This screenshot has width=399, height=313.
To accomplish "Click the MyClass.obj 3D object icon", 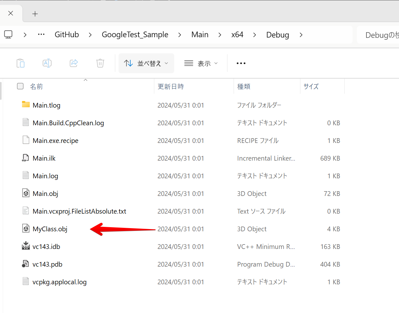I will pos(26,228).
